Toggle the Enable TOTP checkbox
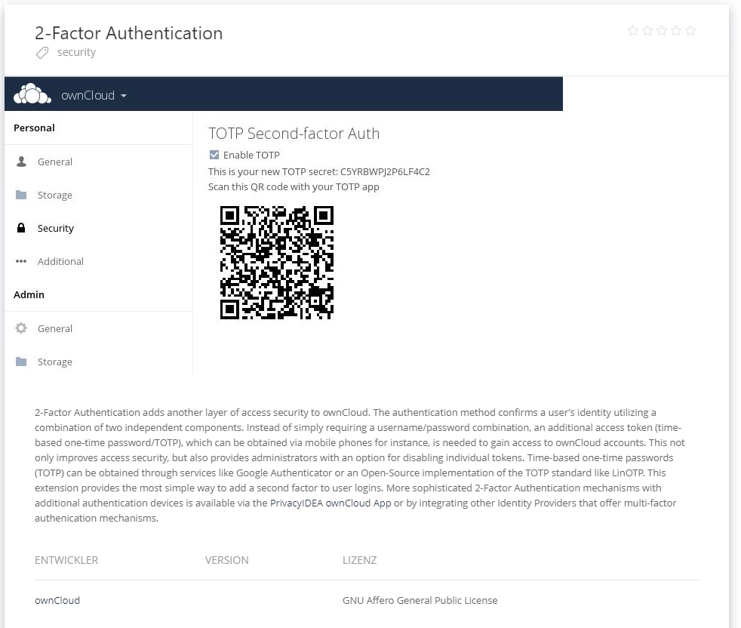 214,155
